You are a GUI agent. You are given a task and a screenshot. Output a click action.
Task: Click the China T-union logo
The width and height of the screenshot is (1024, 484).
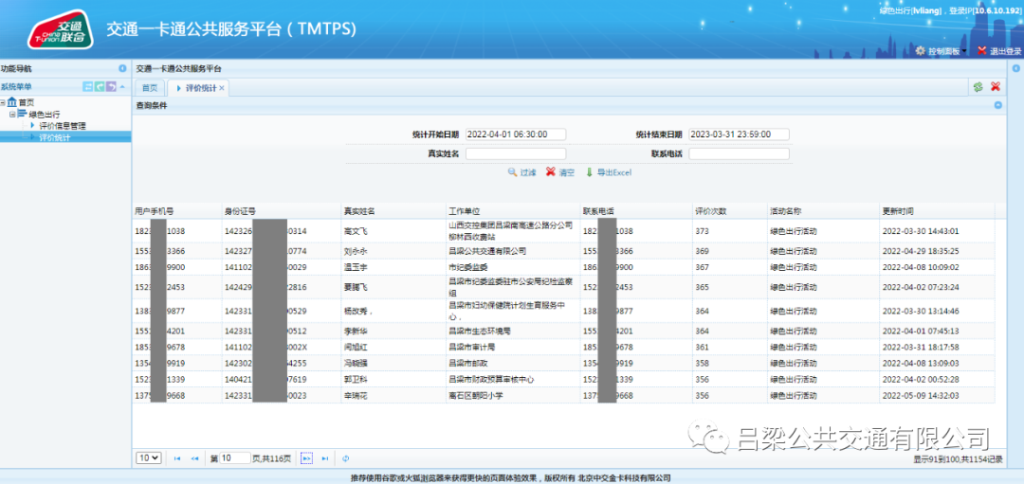point(60,29)
